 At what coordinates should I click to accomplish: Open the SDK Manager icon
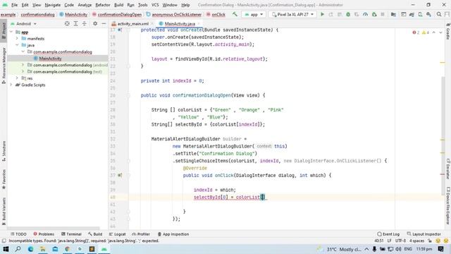coord(428,14)
